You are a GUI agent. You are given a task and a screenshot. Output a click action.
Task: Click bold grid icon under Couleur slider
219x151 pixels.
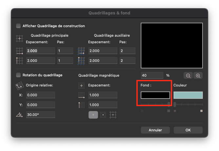tap(201, 111)
